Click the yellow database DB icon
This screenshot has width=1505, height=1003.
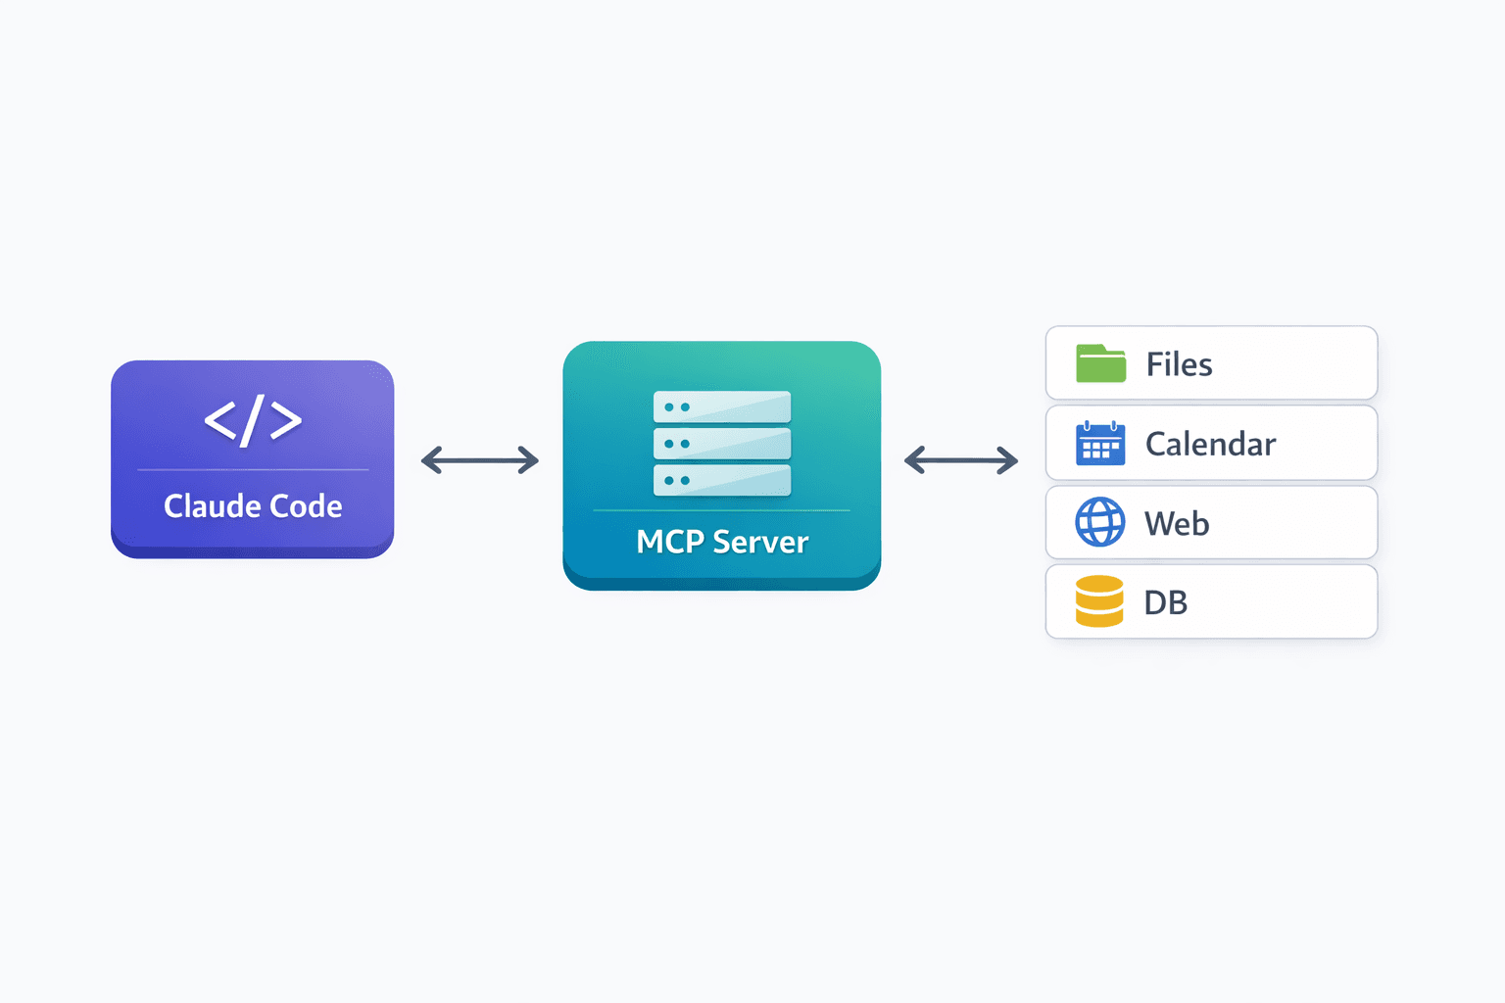click(x=1099, y=601)
